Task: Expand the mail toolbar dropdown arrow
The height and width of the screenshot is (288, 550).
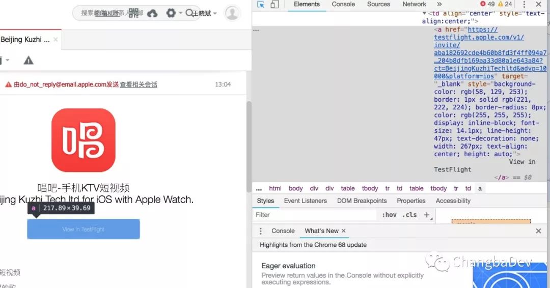Action: [x=7, y=60]
